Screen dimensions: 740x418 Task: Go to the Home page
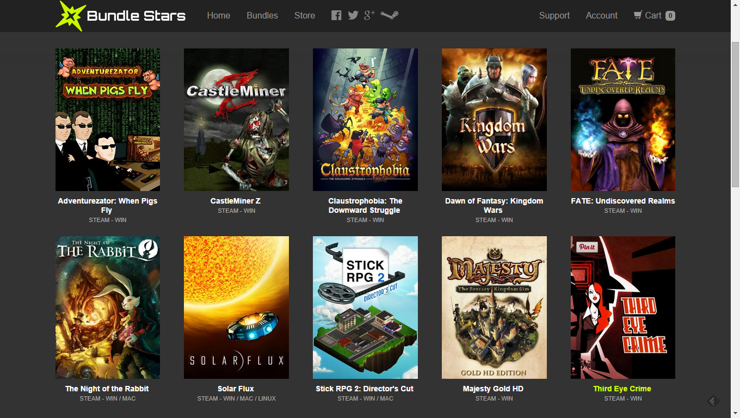coord(218,15)
